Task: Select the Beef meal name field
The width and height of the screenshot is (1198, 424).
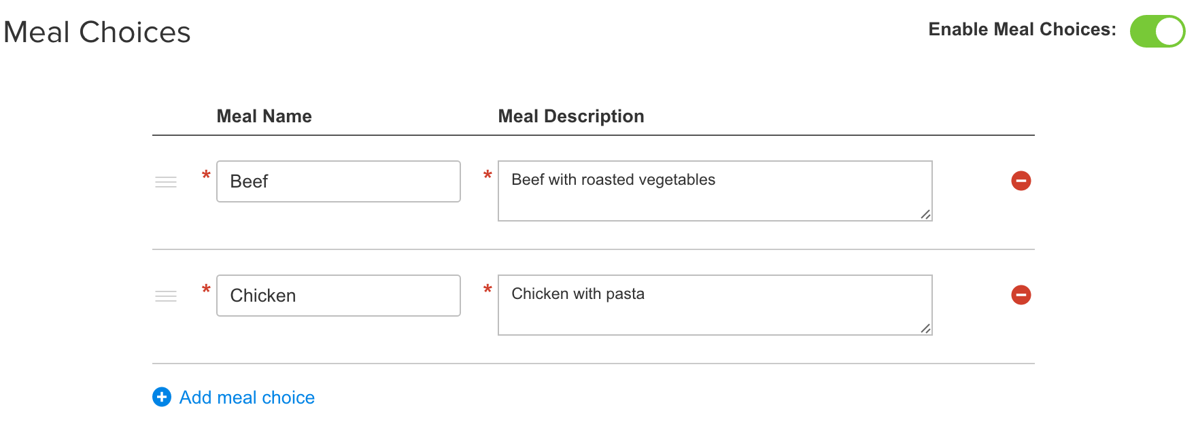Action: point(338,181)
